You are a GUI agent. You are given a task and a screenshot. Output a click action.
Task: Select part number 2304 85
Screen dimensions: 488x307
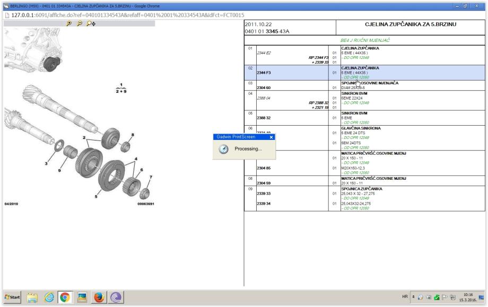point(264,168)
